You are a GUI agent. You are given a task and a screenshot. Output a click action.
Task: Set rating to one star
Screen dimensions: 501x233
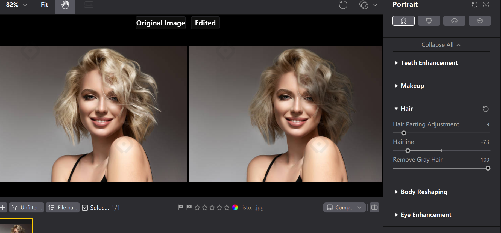pos(197,208)
